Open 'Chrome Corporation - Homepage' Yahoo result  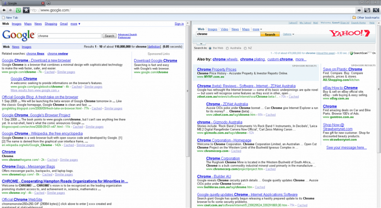point(224,140)
